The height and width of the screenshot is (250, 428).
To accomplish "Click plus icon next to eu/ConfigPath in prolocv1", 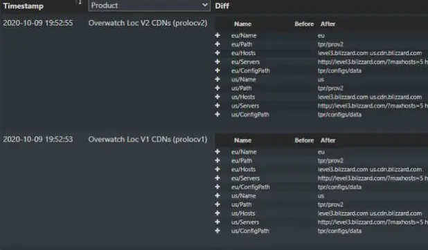I will tap(217, 186).
